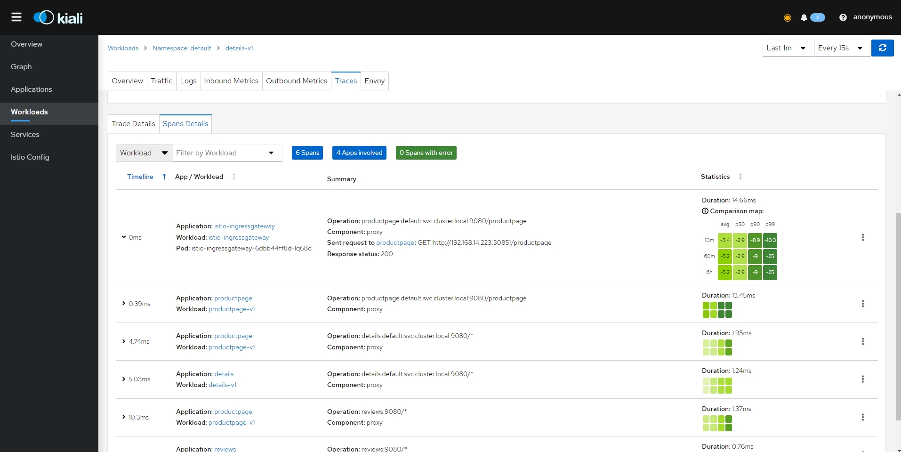
Task: Click the orange status indicator icon
Action: click(787, 18)
